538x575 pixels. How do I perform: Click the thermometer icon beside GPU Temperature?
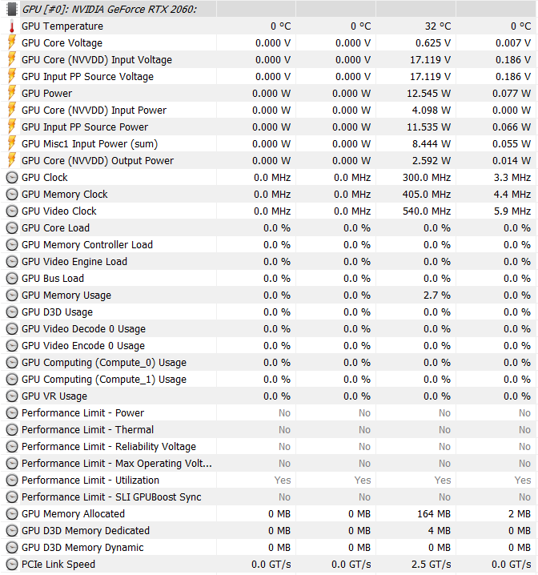(12, 26)
